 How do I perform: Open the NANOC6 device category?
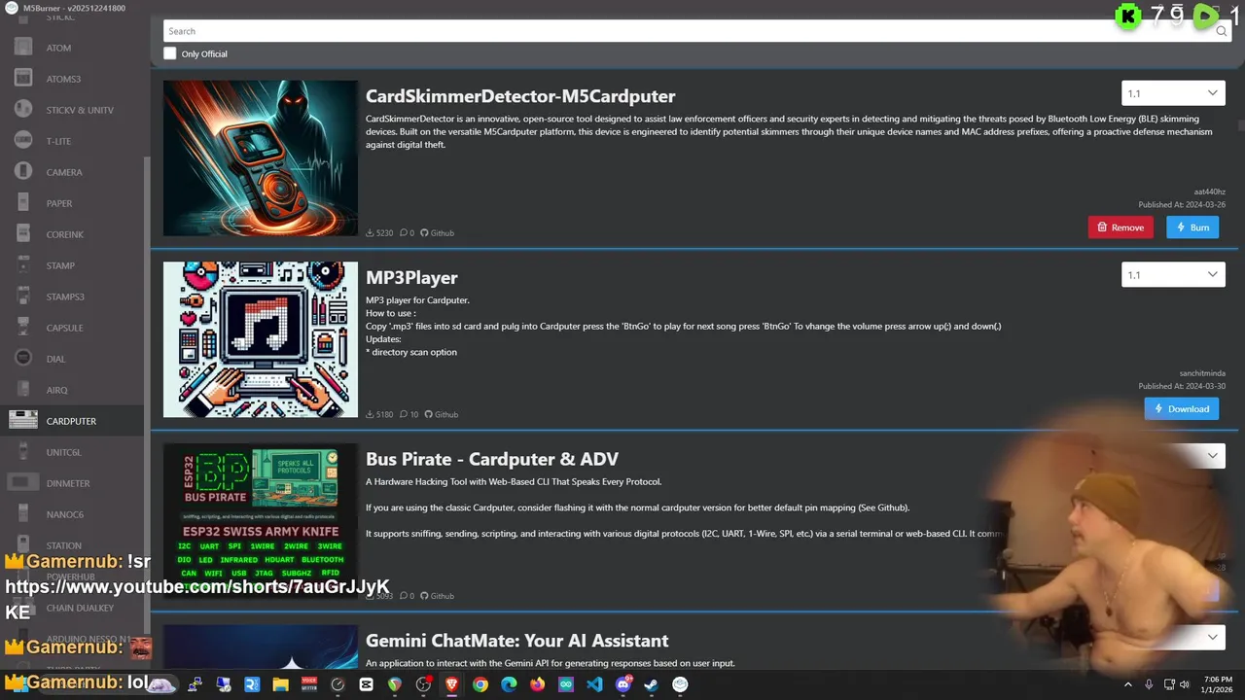[x=72, y=514]
